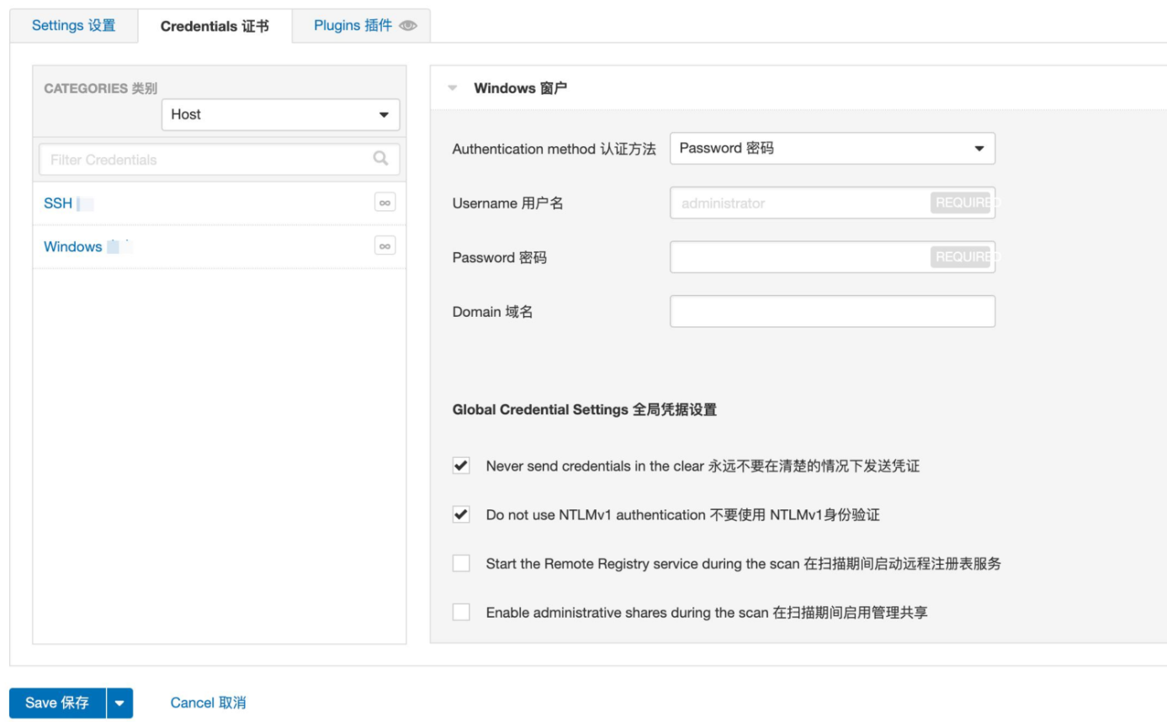Viewport: 1167px width, 722px height.
Task: Click the Cancel link
Action: (x=208, y=703)
